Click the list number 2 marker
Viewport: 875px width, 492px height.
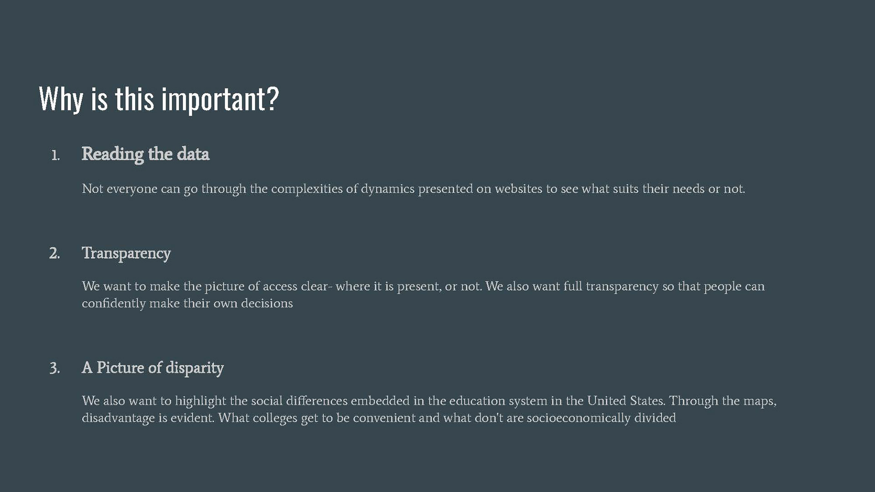[x=55, y=254]
